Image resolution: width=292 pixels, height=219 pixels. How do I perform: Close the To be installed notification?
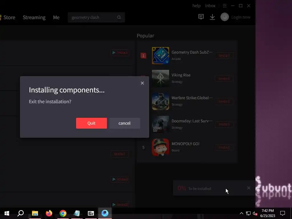point(249,188)
